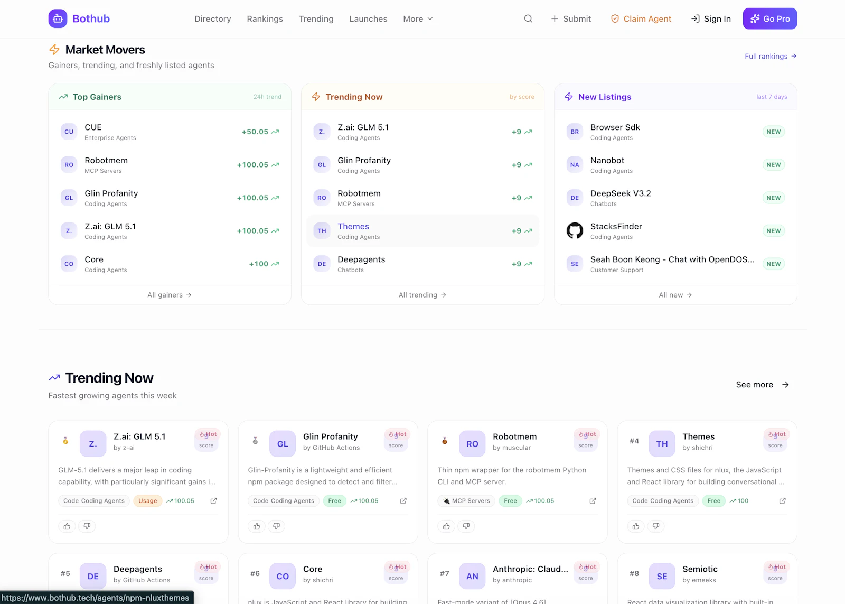
Task: Open the More navigation dropdown
Action: coord(417,18)
